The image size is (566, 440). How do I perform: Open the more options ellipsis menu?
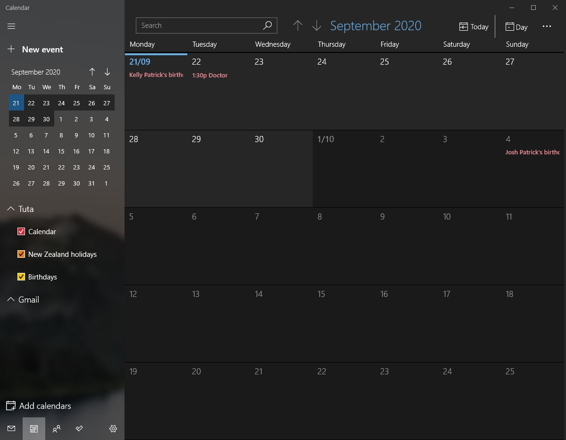coord(547,26)
